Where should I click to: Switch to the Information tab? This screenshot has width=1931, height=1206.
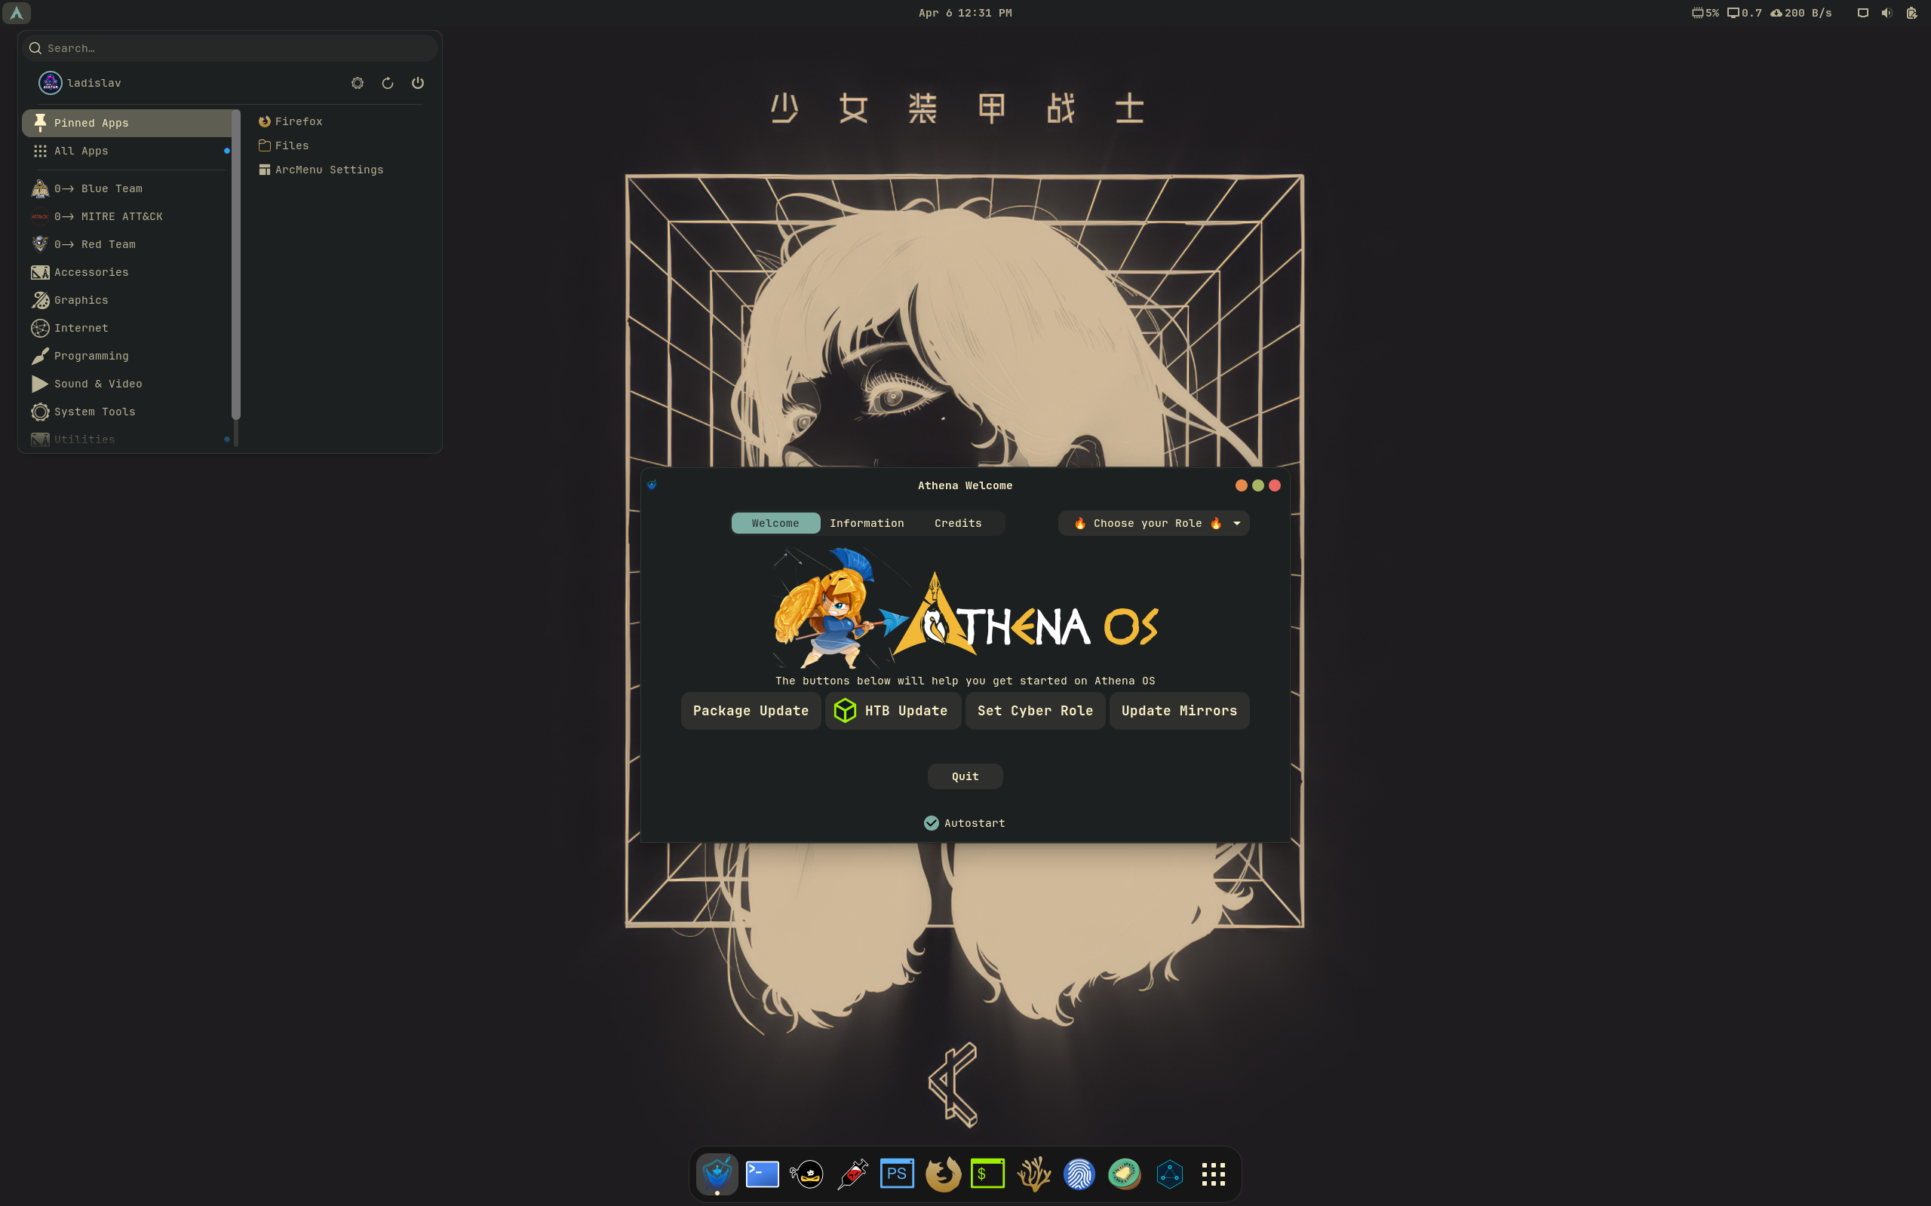(x=867, y=523)
